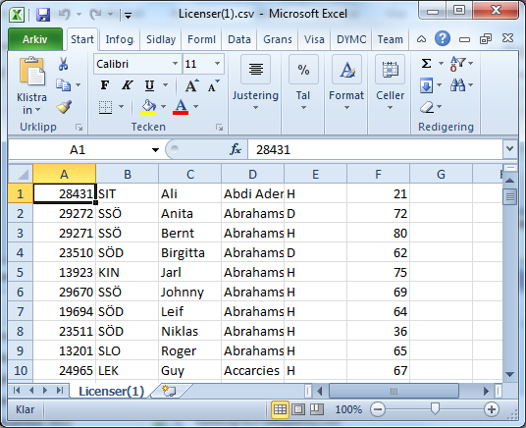The image size is (526, 428).
Task: Click the formula bar value 28431
Action: tap(273, 150)
